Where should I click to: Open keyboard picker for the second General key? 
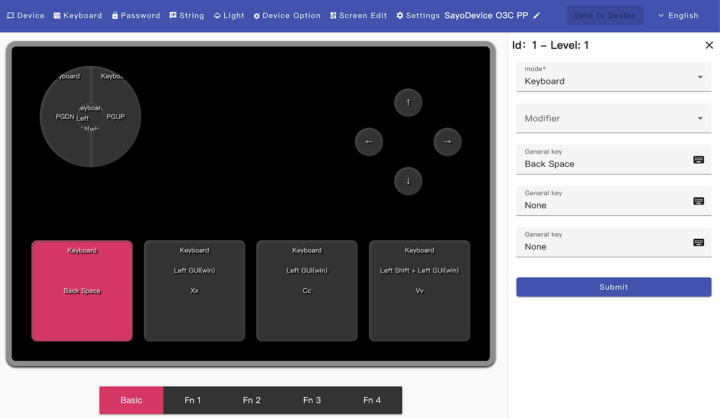(699, 201)
